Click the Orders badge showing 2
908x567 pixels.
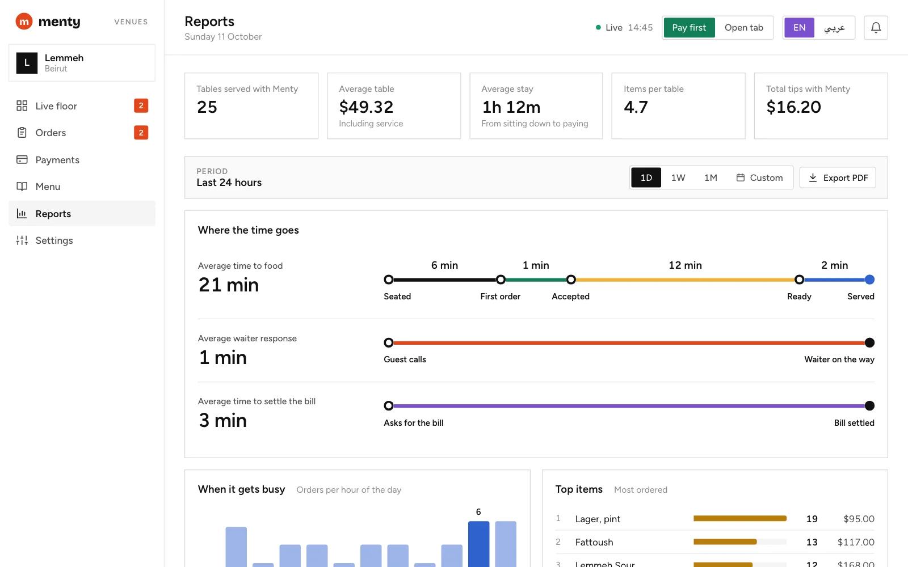pos(141,133)
